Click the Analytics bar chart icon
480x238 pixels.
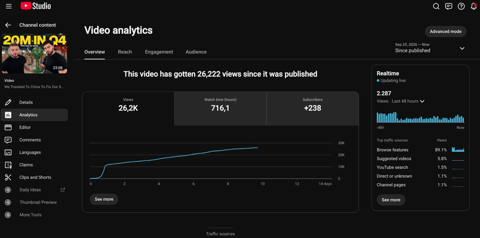coord(8,115)
